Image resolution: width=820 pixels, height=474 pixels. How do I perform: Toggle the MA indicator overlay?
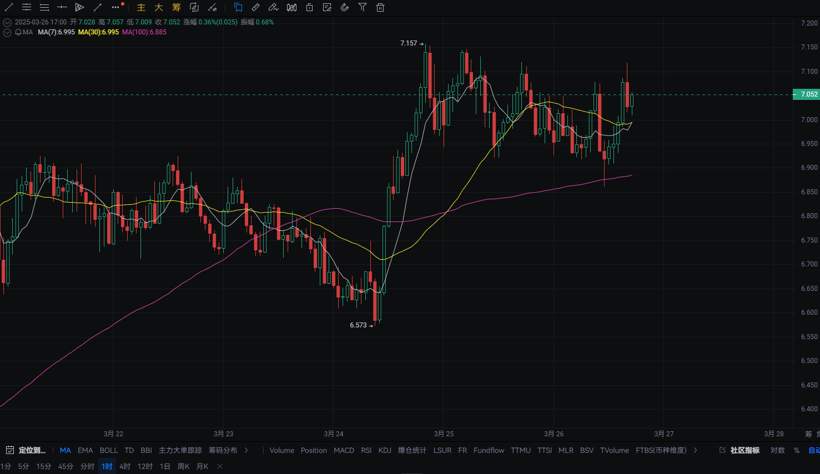pyautogui.click(x=65, y=450)
